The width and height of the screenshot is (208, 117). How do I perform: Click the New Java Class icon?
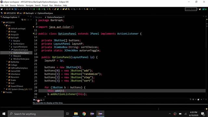pos(58,9)
